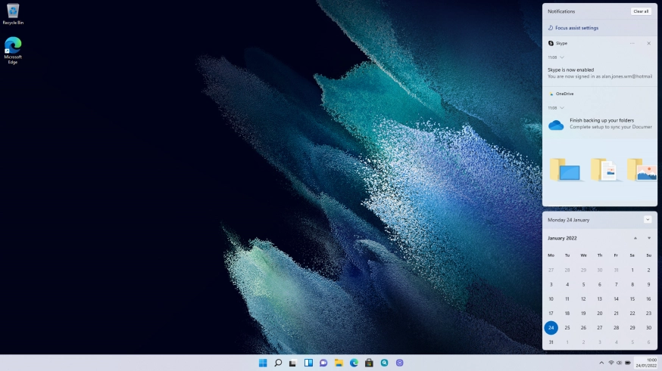Open Focus assist settings
The width and height of the screenshot is (662, 371).
pos(576,28)
